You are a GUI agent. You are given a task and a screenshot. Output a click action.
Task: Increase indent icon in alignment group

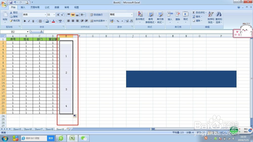[86, 21]
